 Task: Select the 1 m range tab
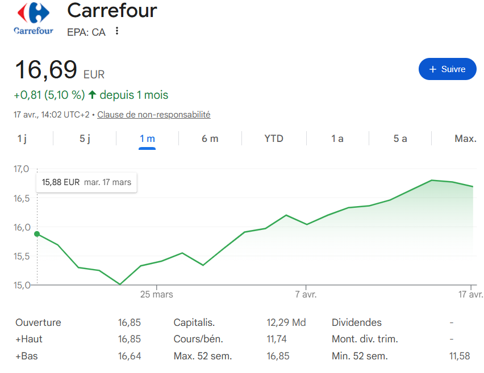pyautogui.click(x=147, y=139)
